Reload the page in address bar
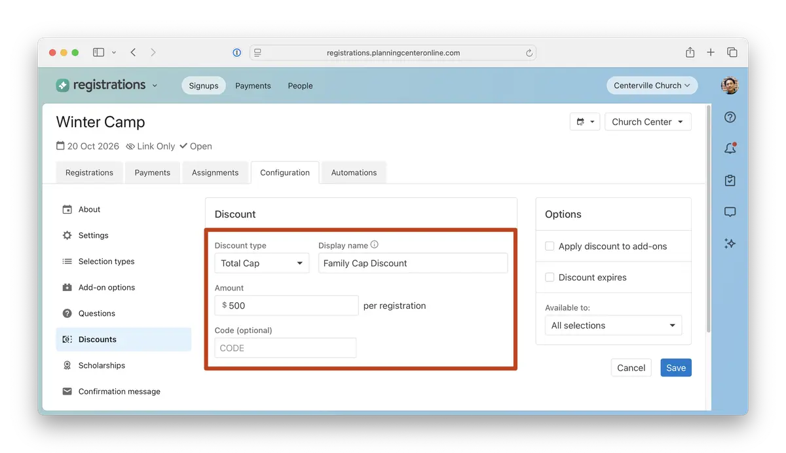 click(529, 53)
